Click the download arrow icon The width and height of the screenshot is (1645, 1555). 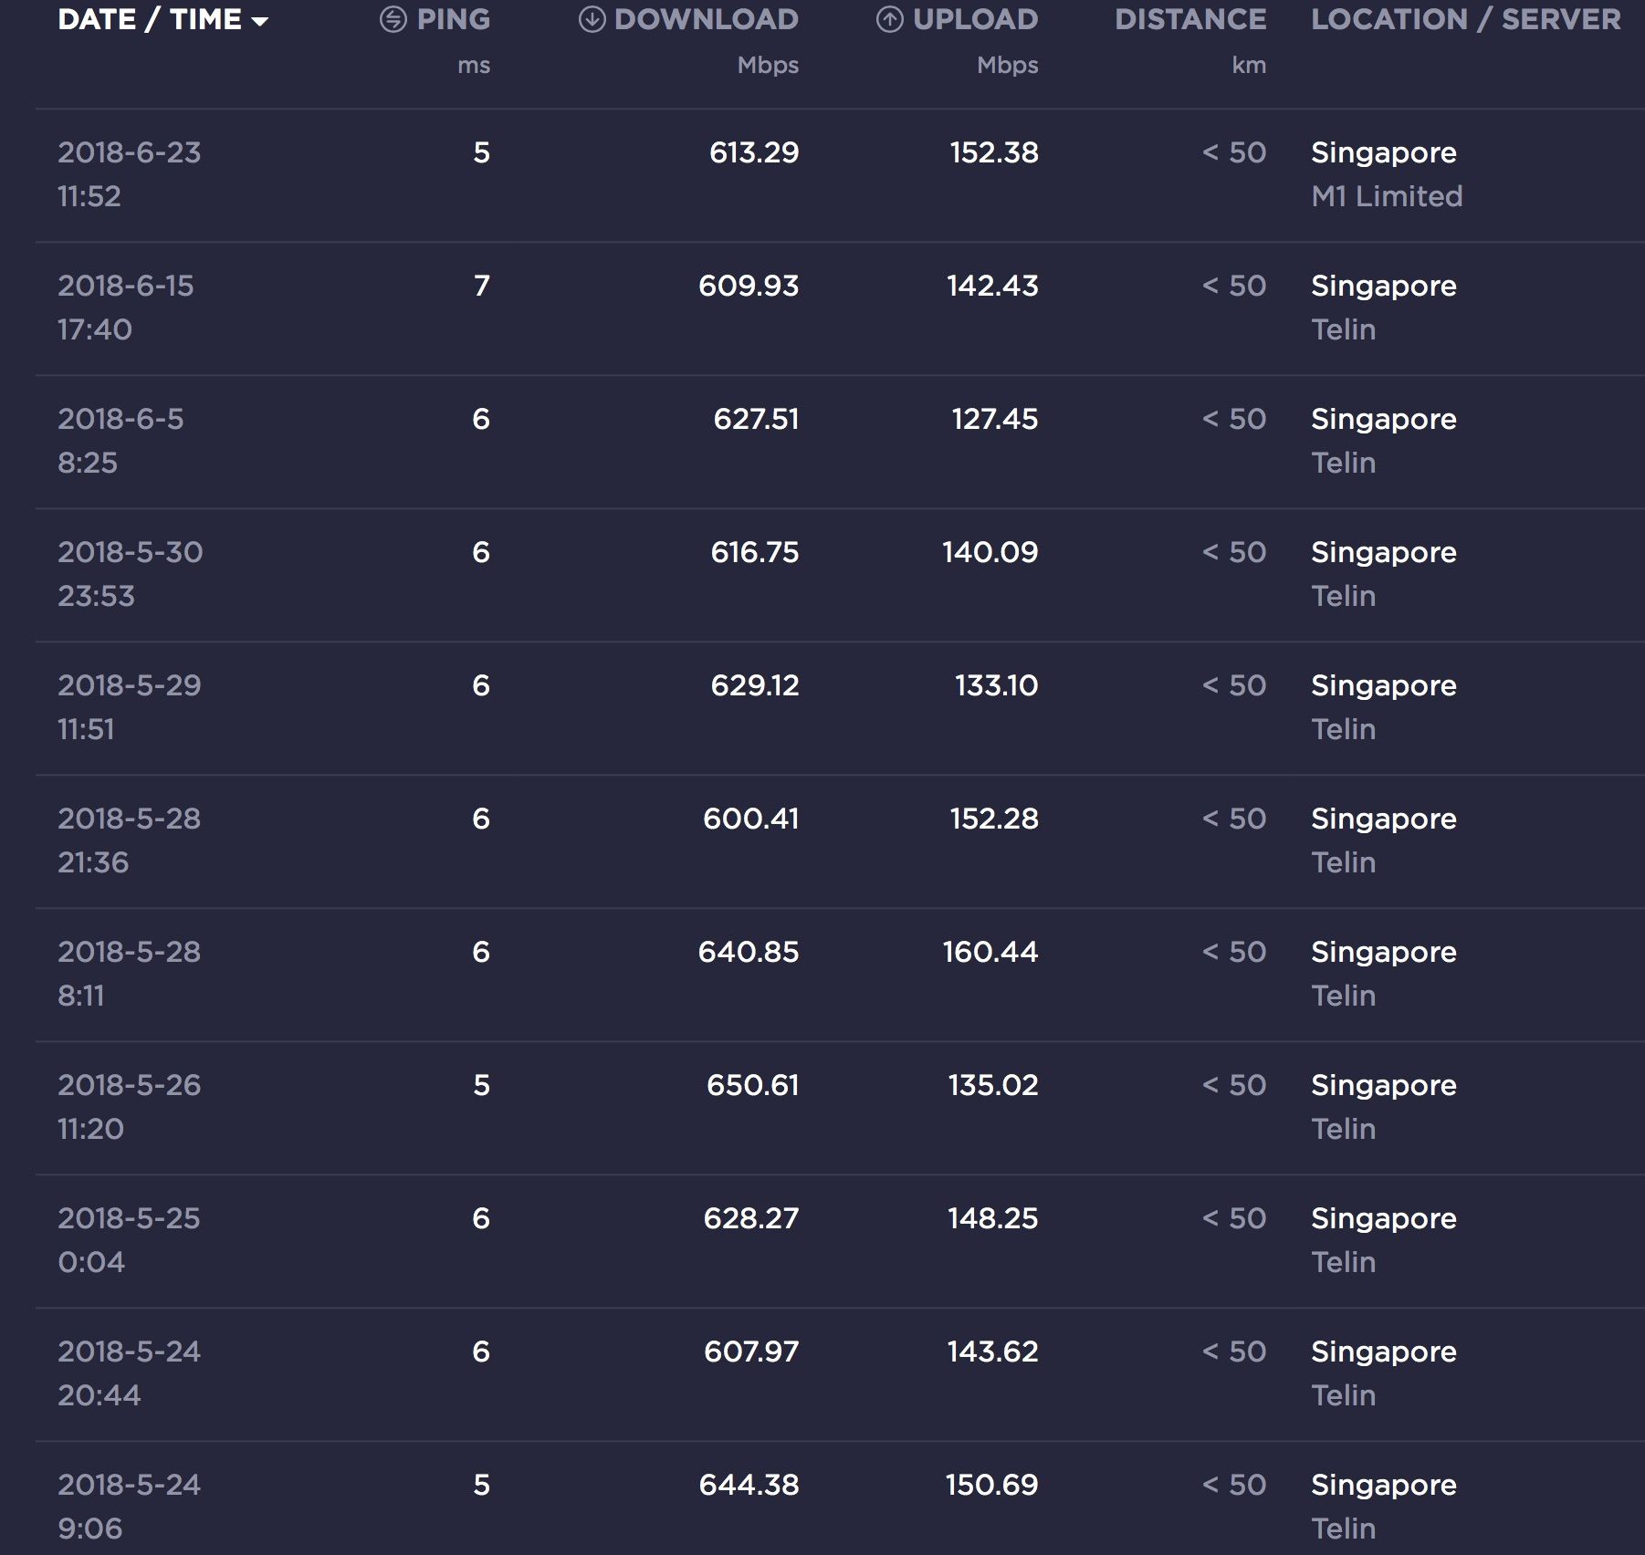[592, 19]
